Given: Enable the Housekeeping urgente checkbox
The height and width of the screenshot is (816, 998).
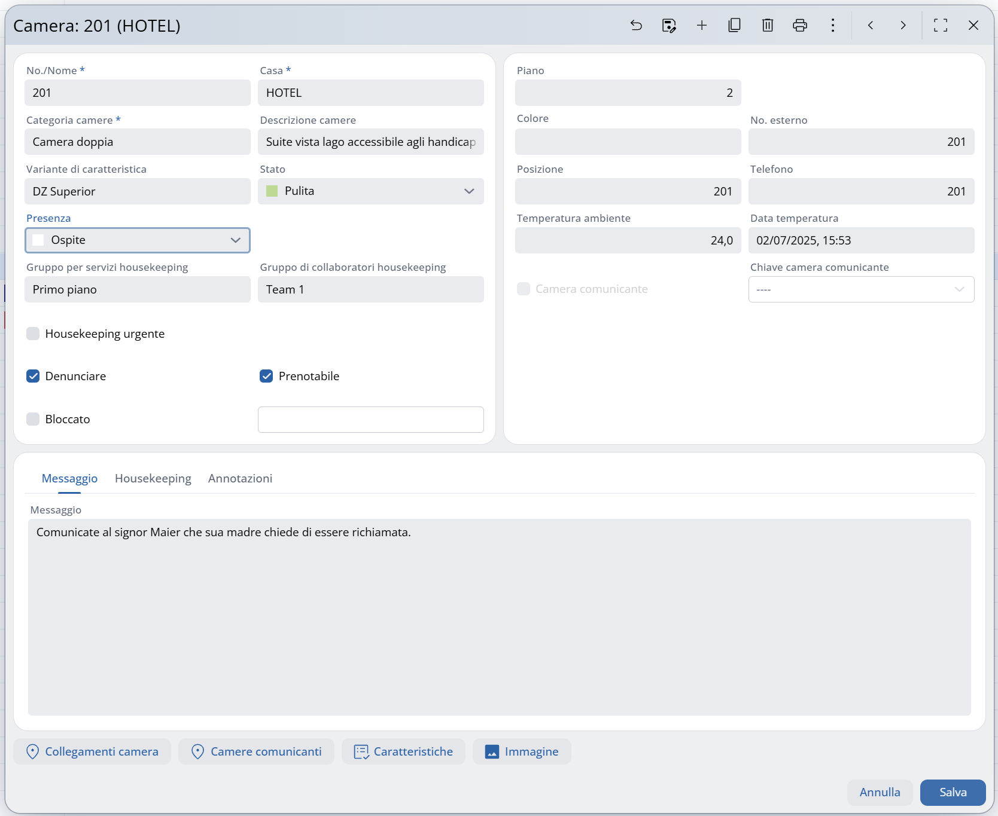Looking at the screenshot, I should [33, 334].
